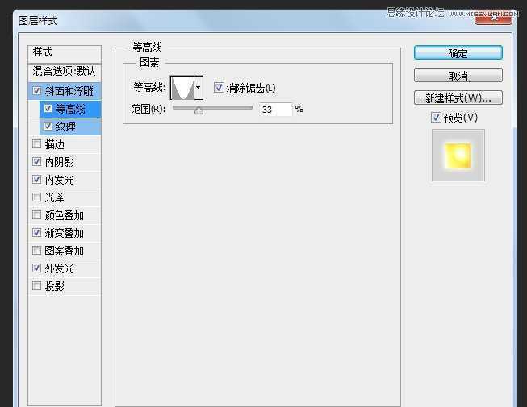
Task: Select the 投影 style row
Action: [x=65, y=286]
